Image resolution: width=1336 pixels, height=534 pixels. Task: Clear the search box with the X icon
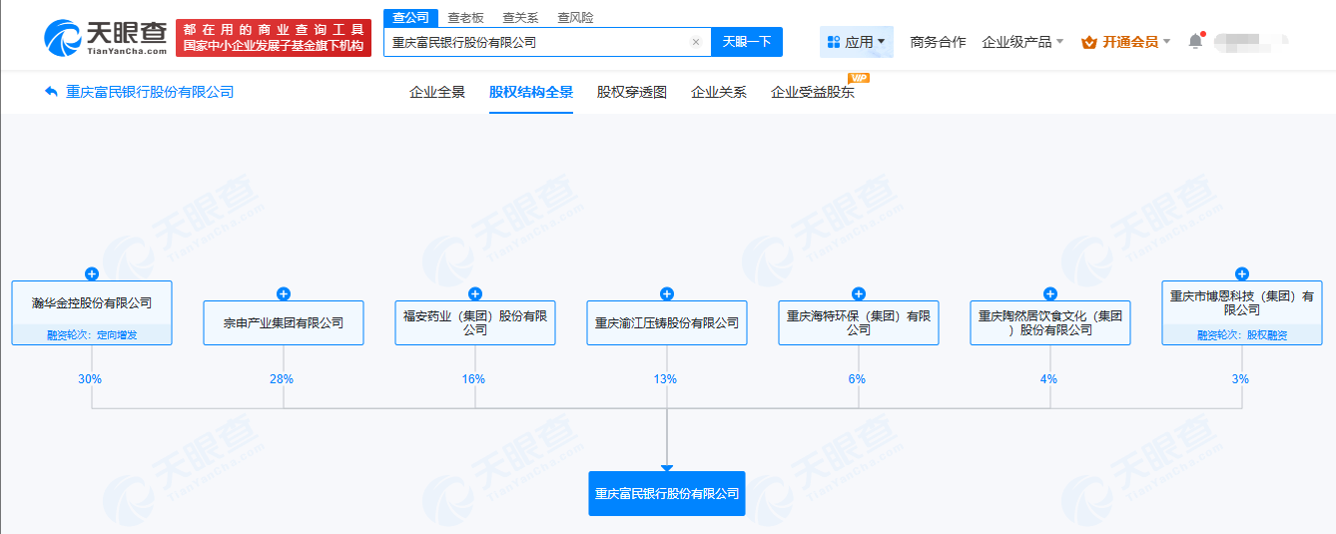[696, 42]
